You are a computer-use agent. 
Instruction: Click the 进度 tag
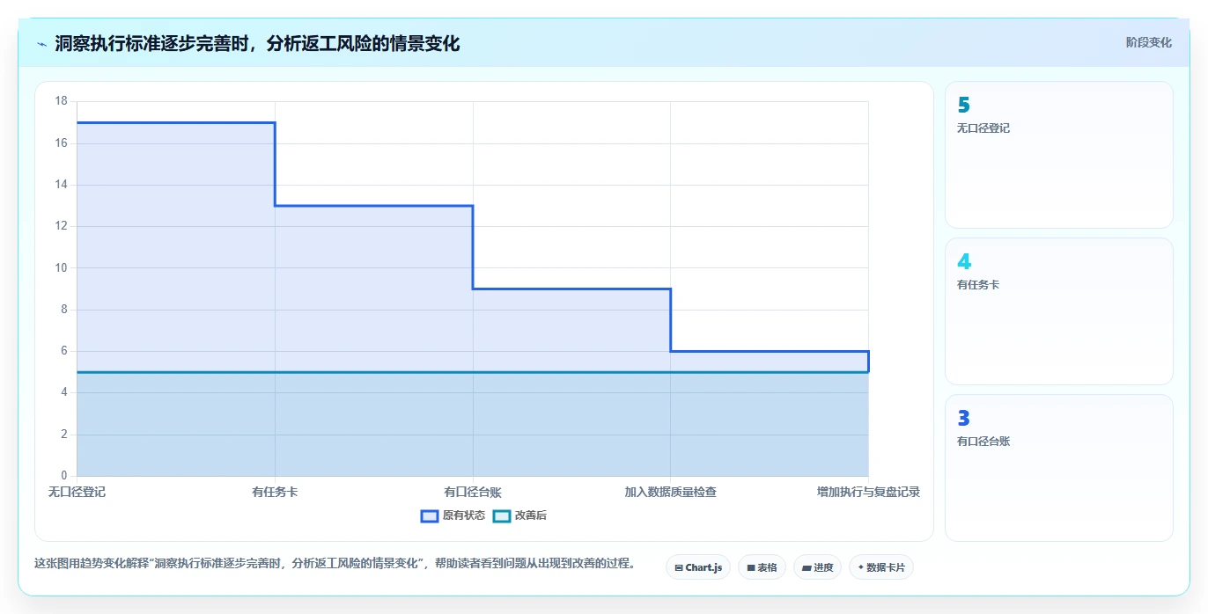point(817,567)
